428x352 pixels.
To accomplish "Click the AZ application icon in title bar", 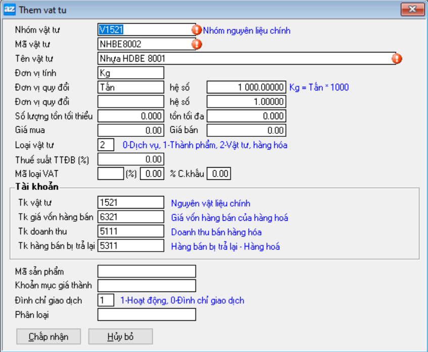I will point(10,10).
